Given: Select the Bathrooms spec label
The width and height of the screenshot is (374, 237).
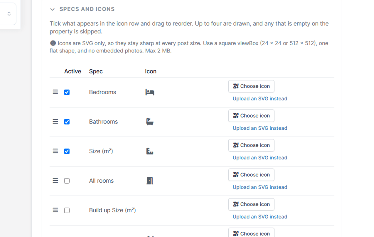Looking at the screenshot, I should [103, 122].
